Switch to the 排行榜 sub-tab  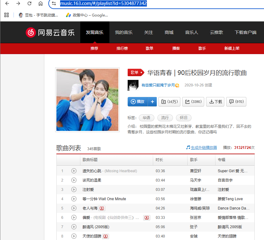tap(122, 48)
